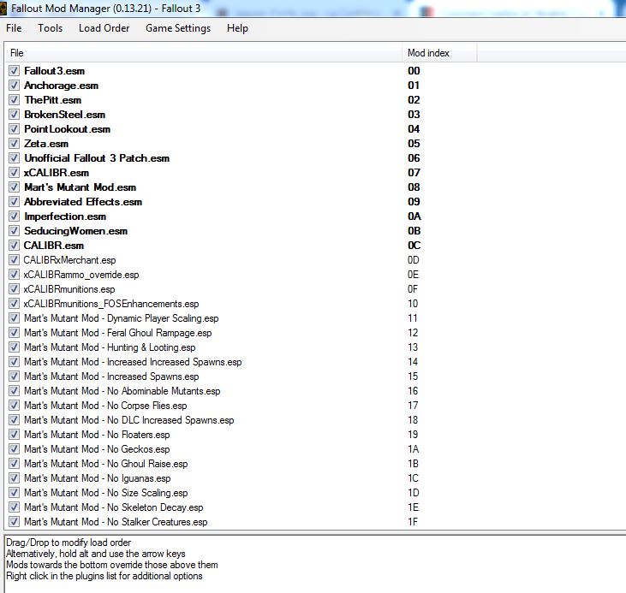Select Mart's Mutant Mod - Increased Spawns.esp name
This screenshot has height=593, width=626.
(x=111, y=377)
